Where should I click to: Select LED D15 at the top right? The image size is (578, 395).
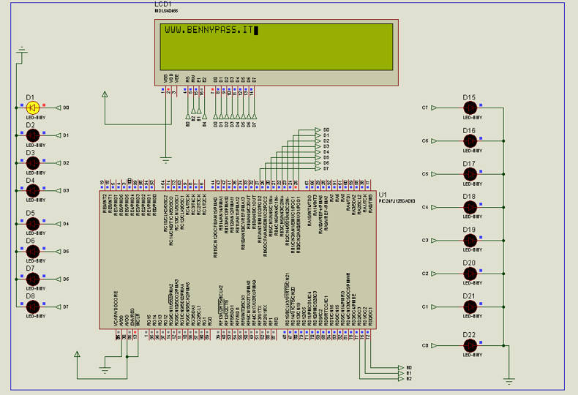470,108
